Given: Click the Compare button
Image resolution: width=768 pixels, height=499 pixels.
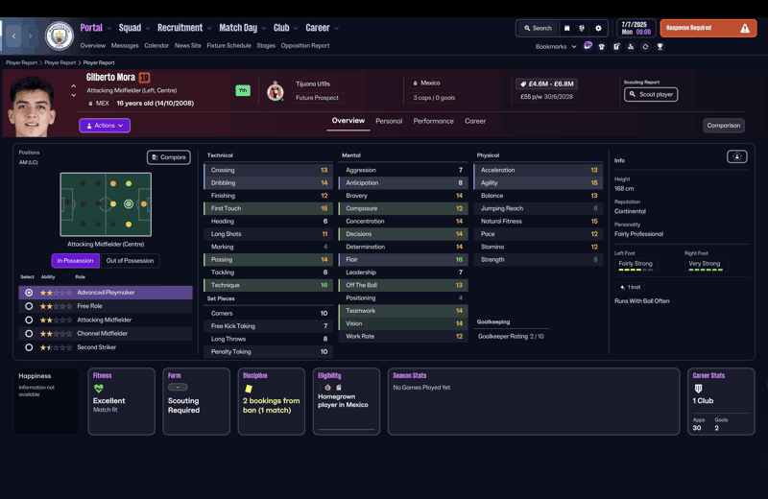Looking at the screenshot, I should 169,157.
